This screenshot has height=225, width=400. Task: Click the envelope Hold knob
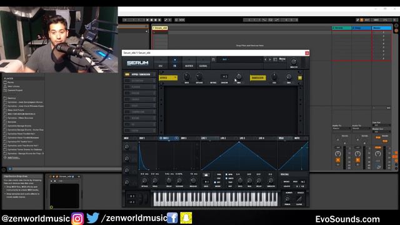155,181
